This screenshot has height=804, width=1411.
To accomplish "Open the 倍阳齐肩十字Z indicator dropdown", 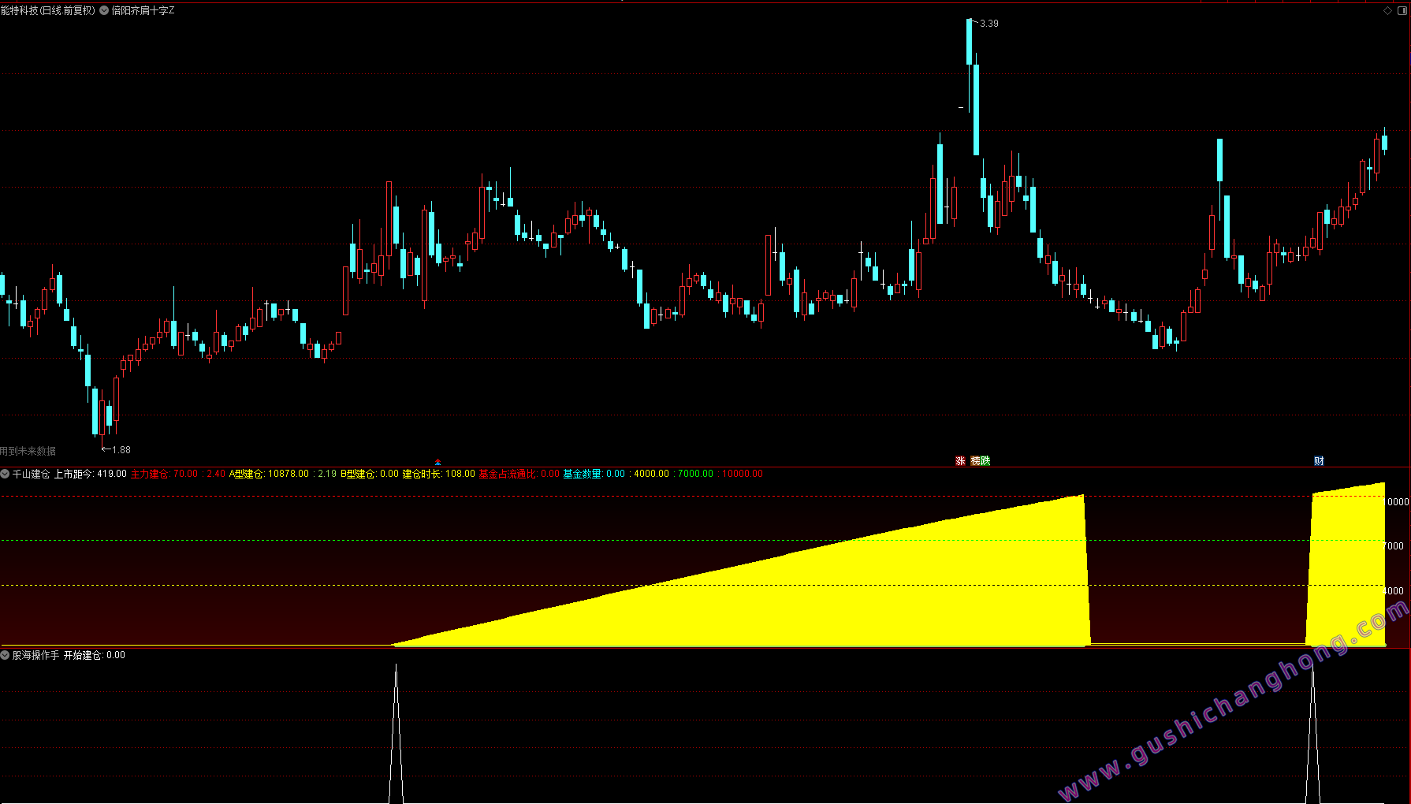I will 104,10.
